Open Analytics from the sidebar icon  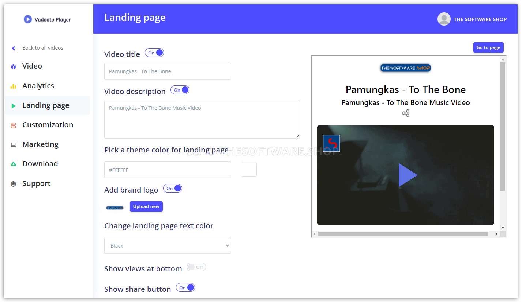(x=13, y=85)
